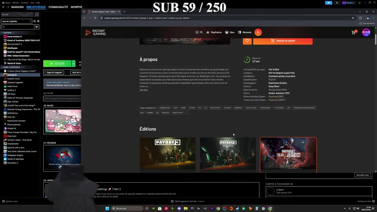
Task: Click the ready-to-play filter icon in Steam
Action: (x=38, y=21)
